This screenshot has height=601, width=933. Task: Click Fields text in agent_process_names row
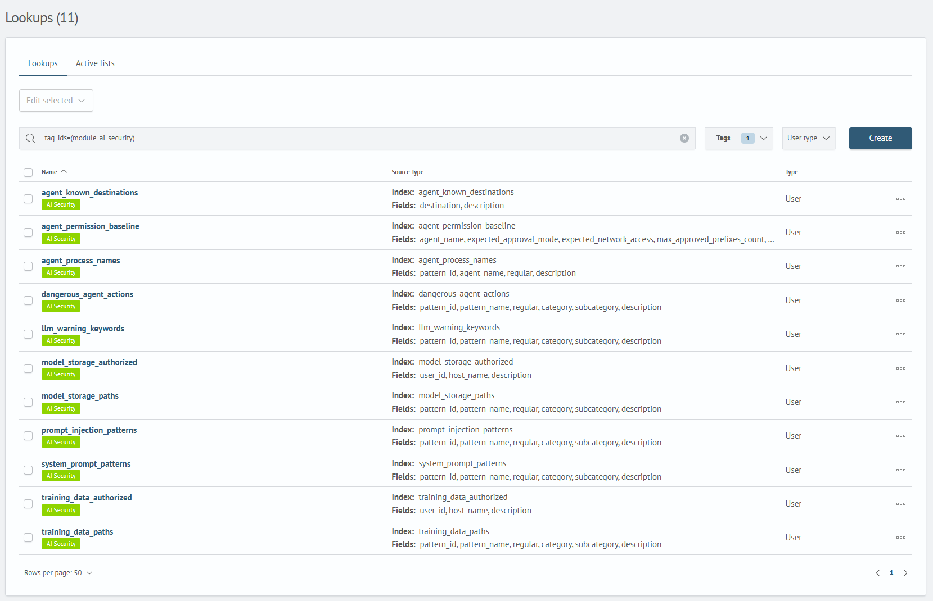coord(484,273)
